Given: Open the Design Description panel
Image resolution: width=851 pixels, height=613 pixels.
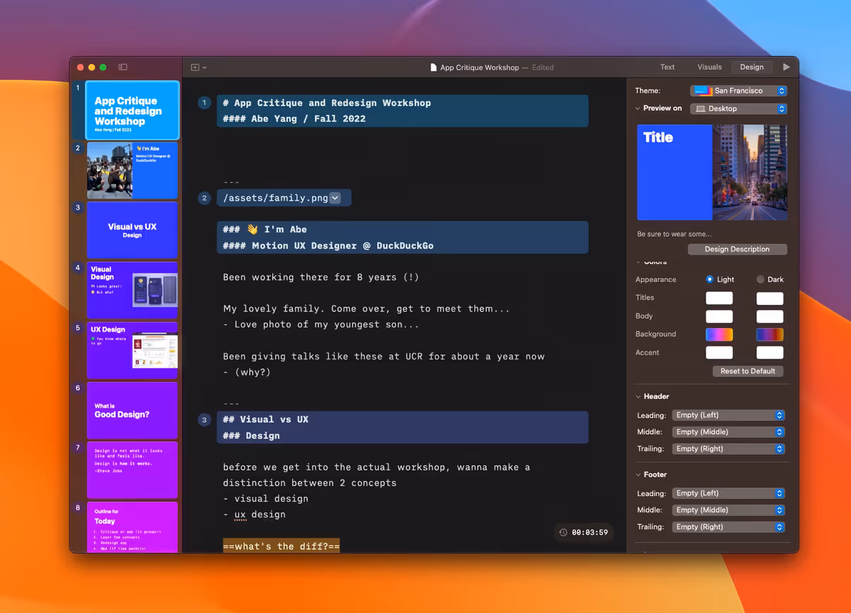Looking at the screenshot, I should (737, 249).
